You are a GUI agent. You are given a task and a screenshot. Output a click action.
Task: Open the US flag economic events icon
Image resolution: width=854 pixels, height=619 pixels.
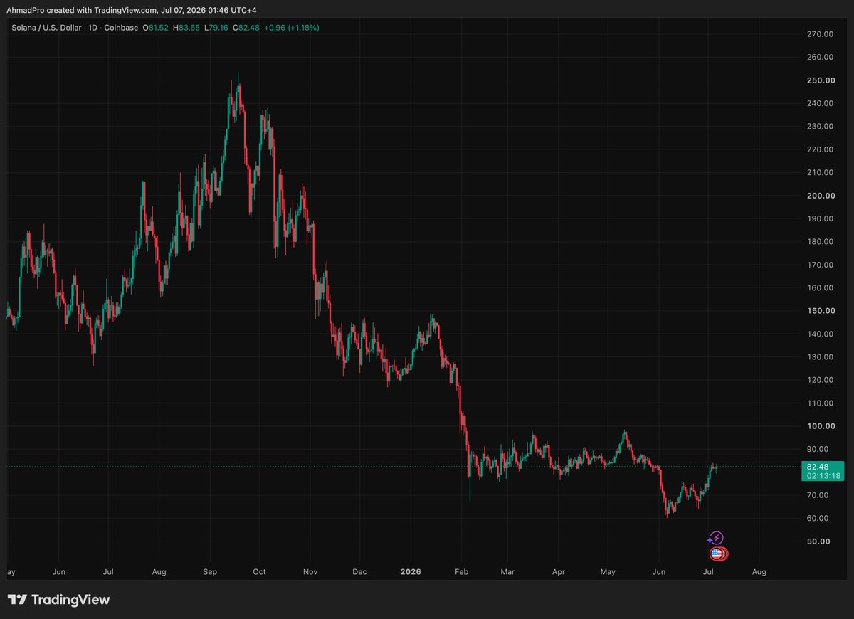click(x=718, y=554)
